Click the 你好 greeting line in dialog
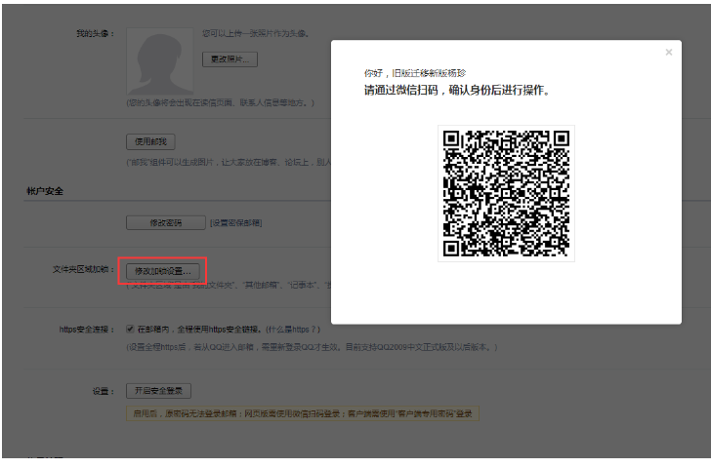The image size is (711, 468). click(x=414, y=74)
